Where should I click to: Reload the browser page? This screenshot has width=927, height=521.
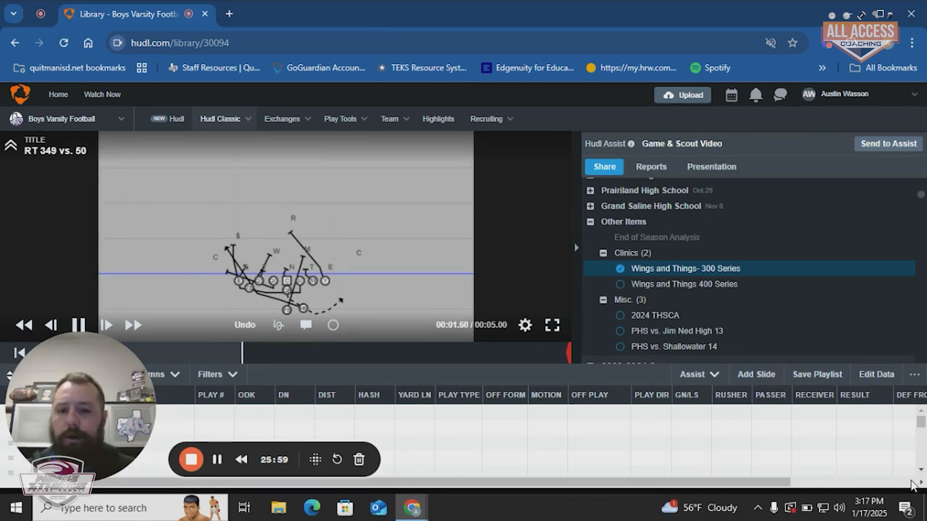pos(64,43)
